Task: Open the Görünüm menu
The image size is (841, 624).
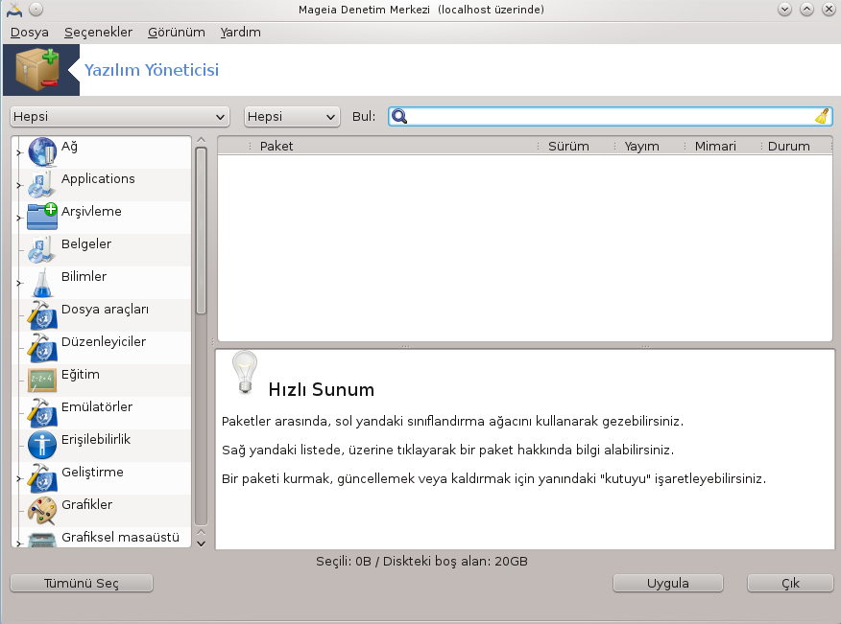Action: click(x=177, y=33)
